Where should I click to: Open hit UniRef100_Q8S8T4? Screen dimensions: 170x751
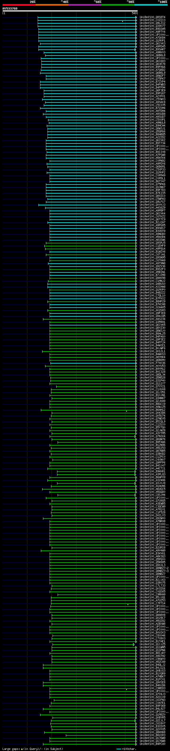(152, 17)
